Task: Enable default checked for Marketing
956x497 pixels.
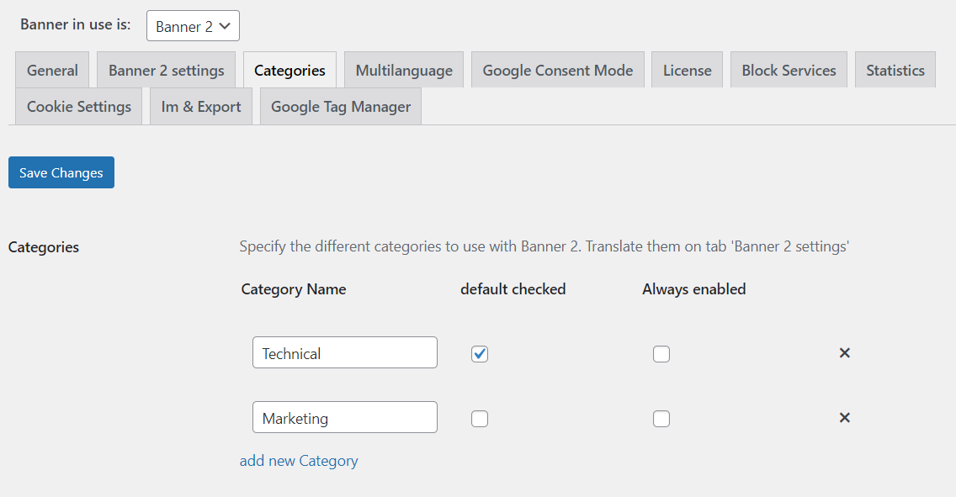Action: coord(480,418)
